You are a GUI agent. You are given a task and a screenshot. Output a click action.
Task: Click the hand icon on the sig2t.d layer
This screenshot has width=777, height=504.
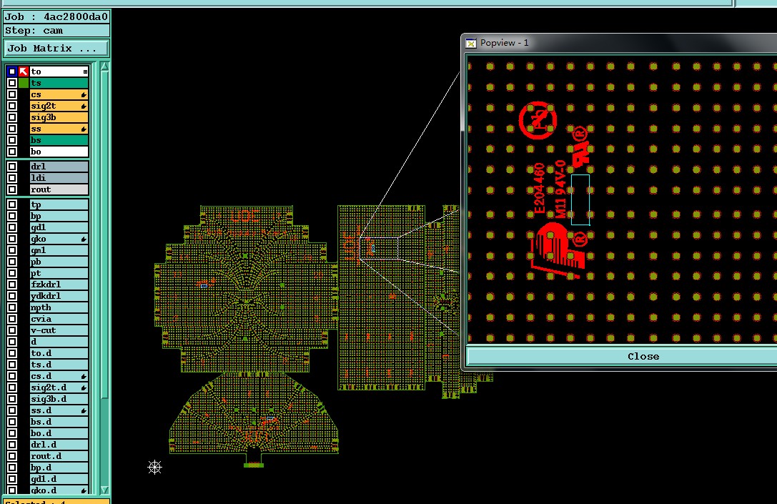[x=84, y=387]
